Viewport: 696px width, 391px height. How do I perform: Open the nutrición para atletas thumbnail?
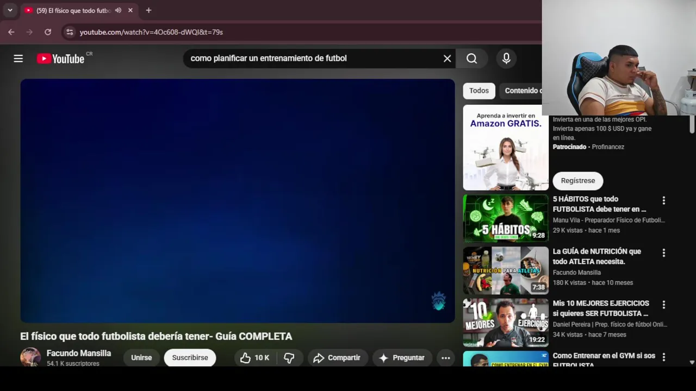(506, 270)
